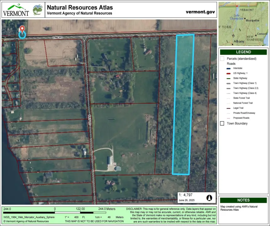Screen dimensions: 270x226
Task: Click the Bay Rd label on the map
Action: point(89,120)
